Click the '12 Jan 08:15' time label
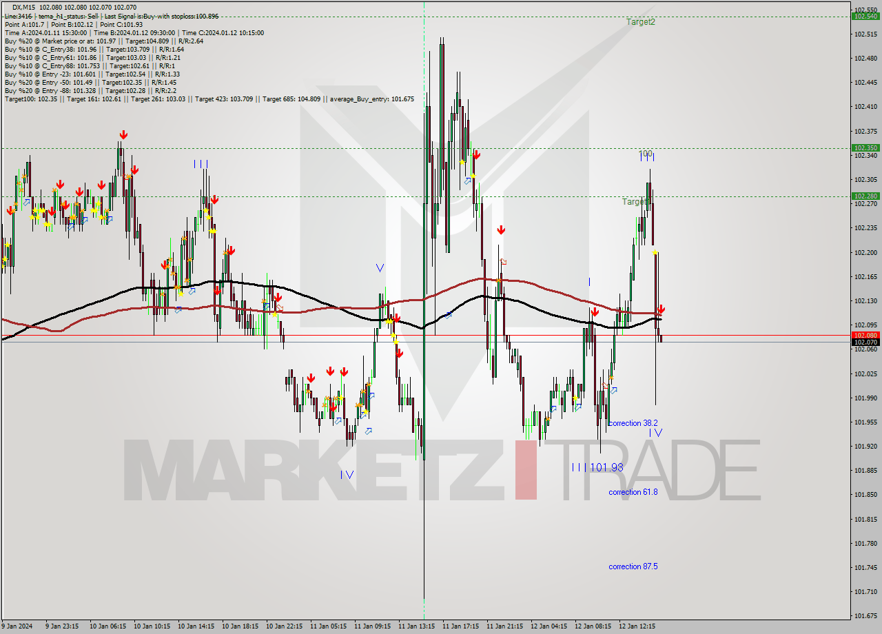The height and width of the screenshot is (634, 882). (593, 626)
